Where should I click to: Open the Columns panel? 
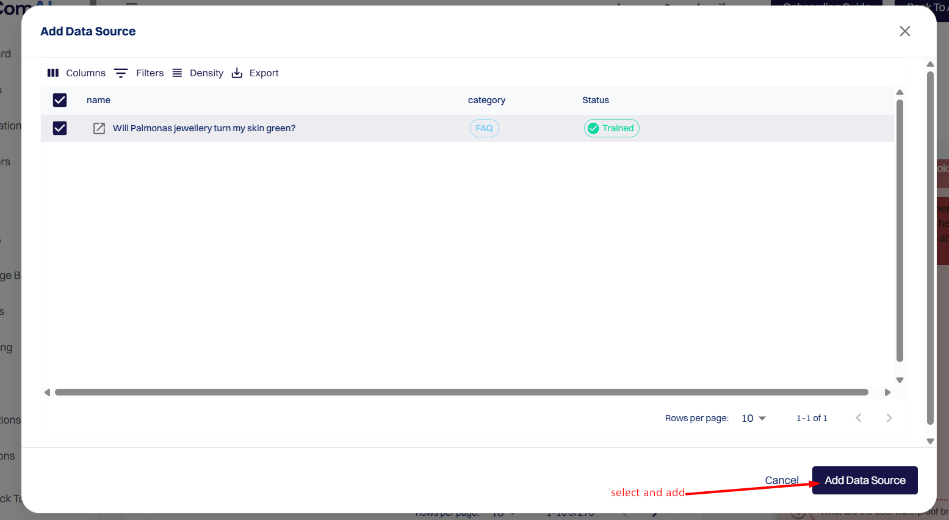click(76, 73)
